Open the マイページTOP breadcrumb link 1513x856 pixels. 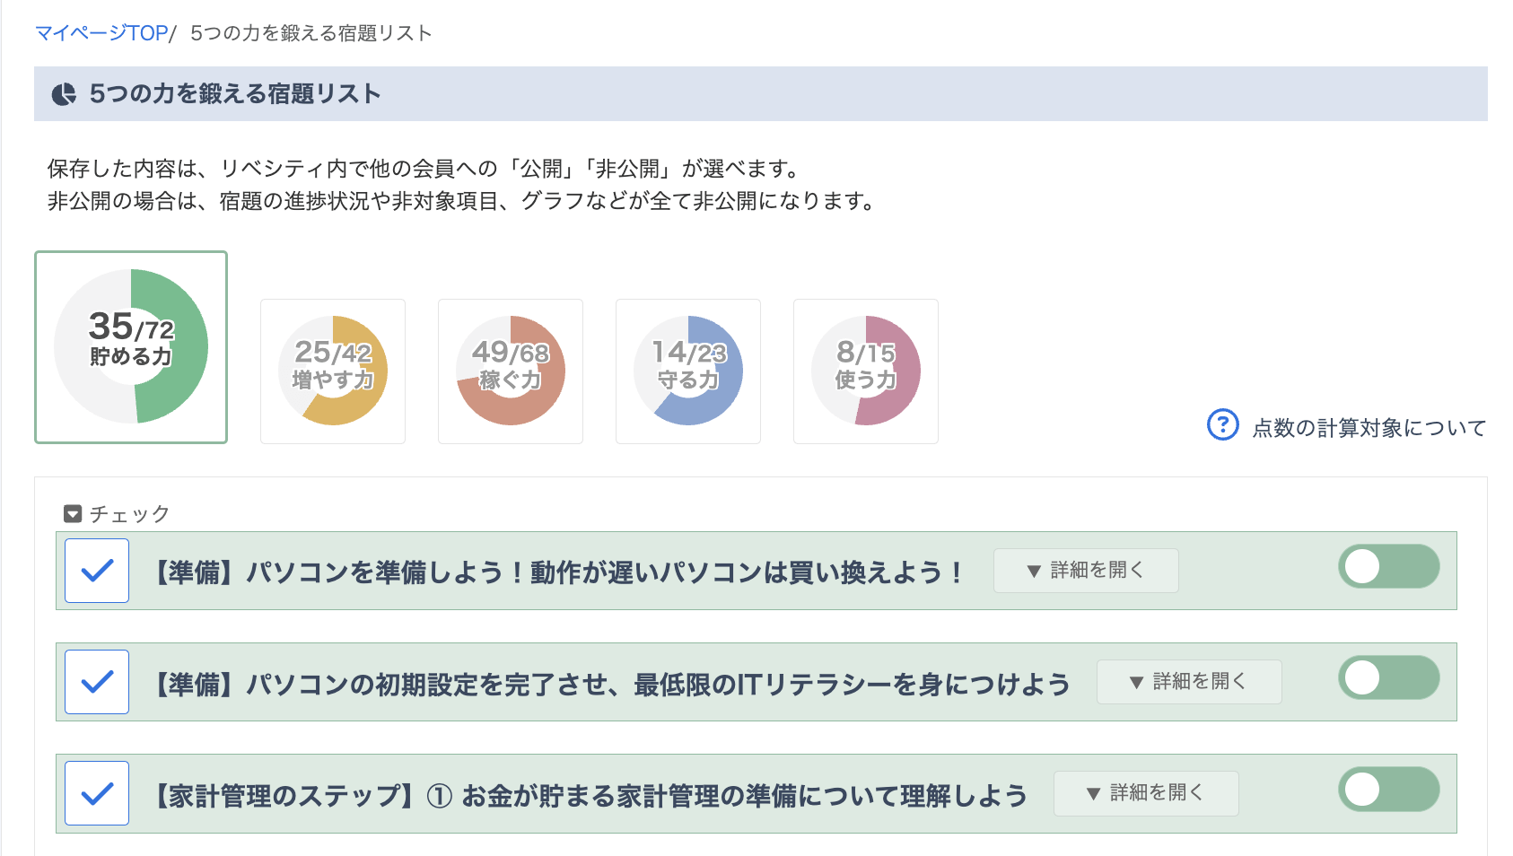coord(101,33)
